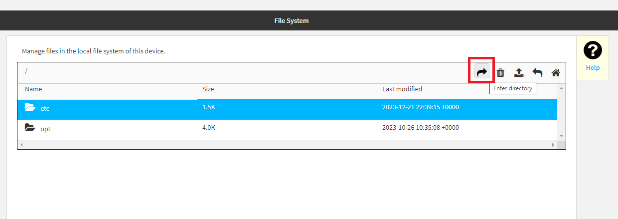This screenshot has height=219, width=618.
Task: Click the trash can delete icon
Action: pos(500,73)
